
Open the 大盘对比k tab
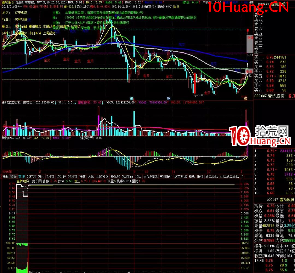(151, 176)
